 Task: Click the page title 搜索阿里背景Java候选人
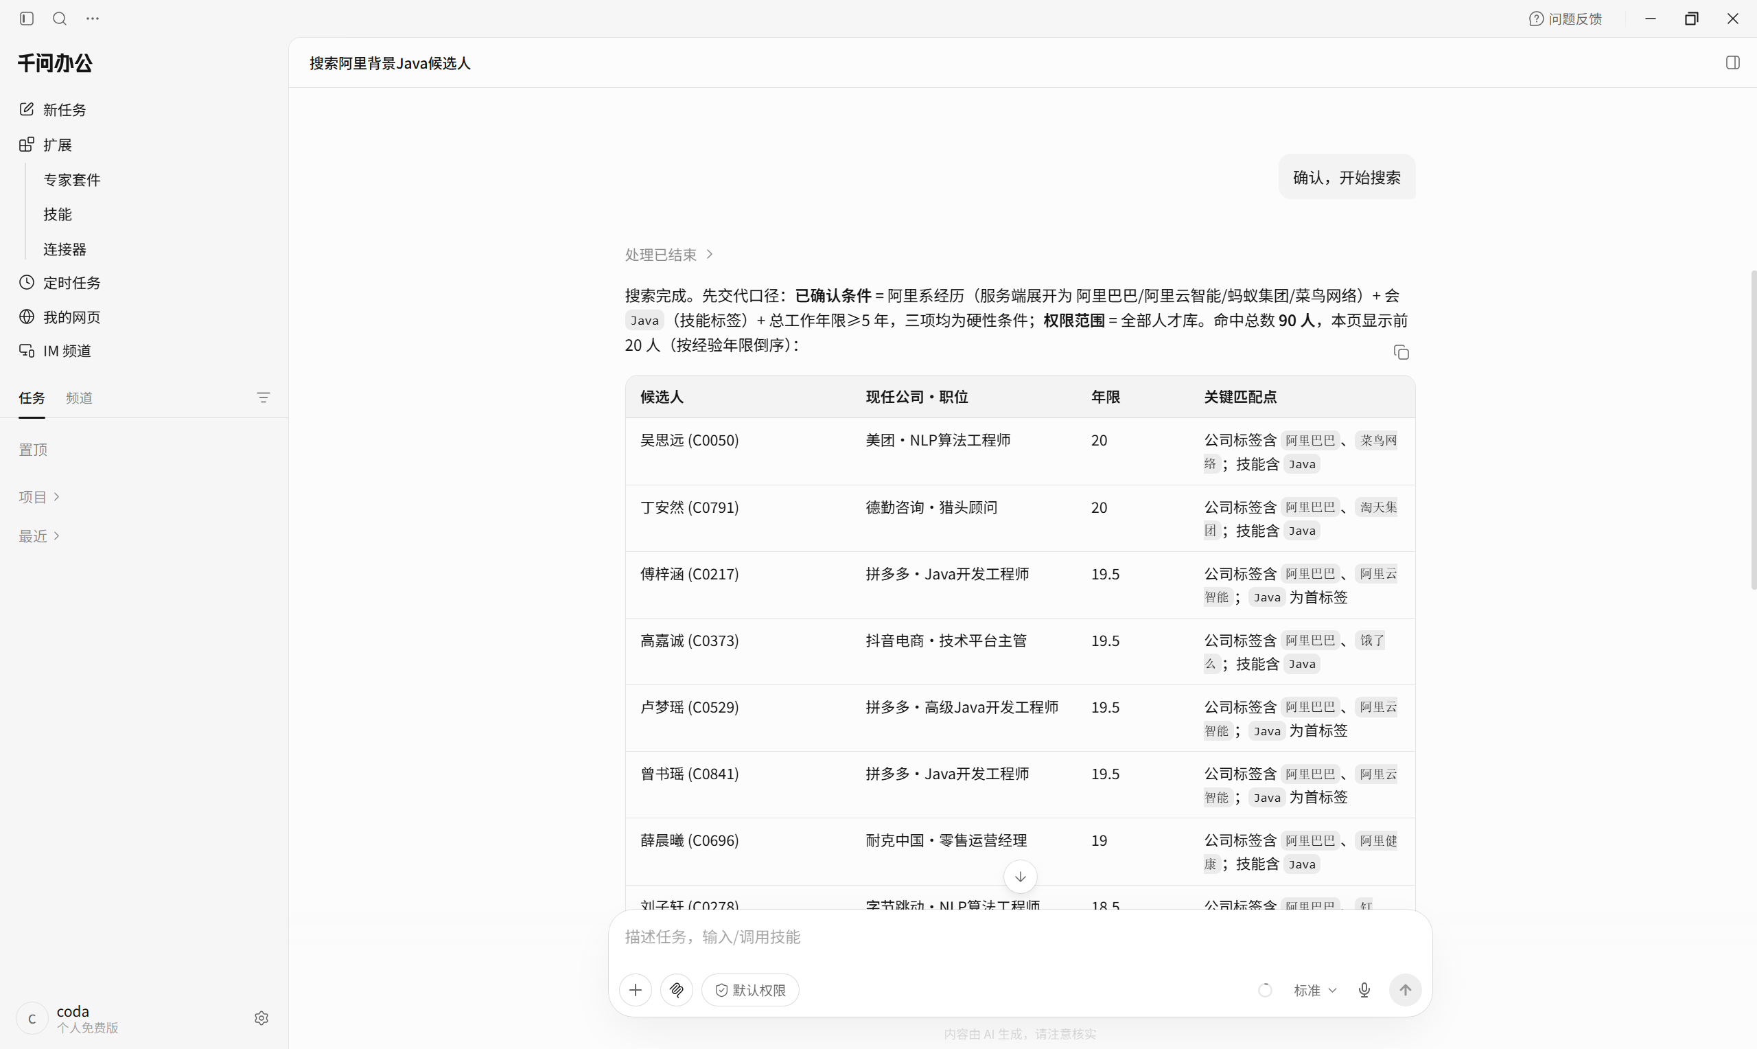tap(390, 64)
